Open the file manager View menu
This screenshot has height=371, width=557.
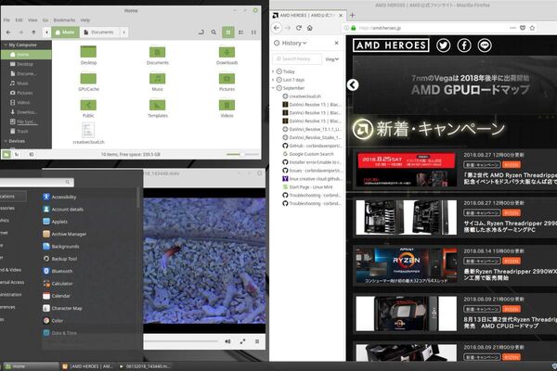tap(32, 20)
